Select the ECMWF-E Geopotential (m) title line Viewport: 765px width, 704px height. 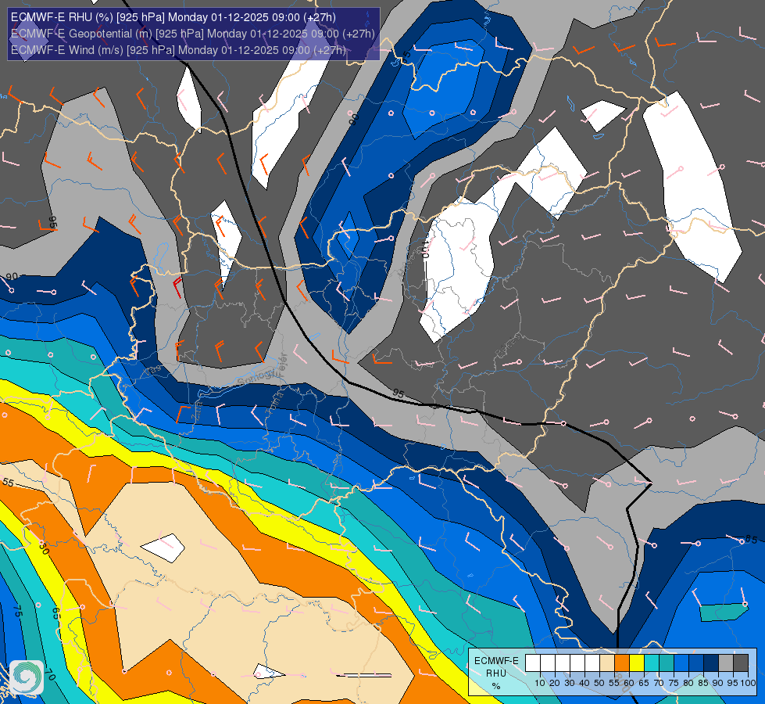pos(193,34)
